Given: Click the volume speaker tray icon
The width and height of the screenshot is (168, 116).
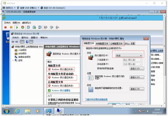Looking at the screenshot, I should coord(148,111).
